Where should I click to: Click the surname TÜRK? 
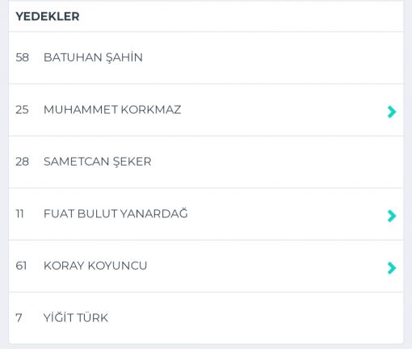92,317
